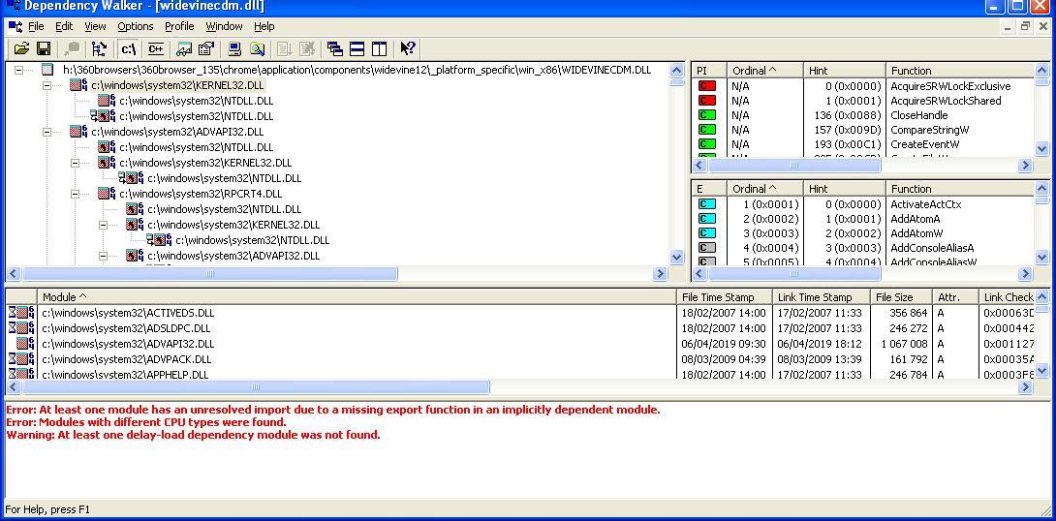
Task: Click module icon of ADVPACK.DLL list row
Action: pos(21,358)
